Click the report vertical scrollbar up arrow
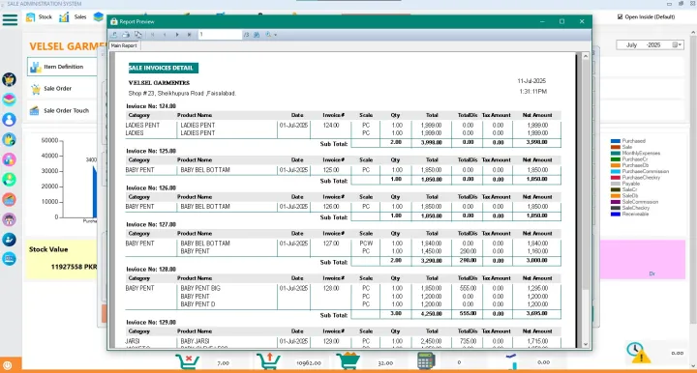 pos(586,56)
